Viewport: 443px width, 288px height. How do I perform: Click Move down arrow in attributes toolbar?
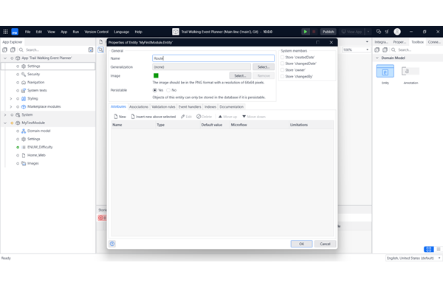point(254,117)
